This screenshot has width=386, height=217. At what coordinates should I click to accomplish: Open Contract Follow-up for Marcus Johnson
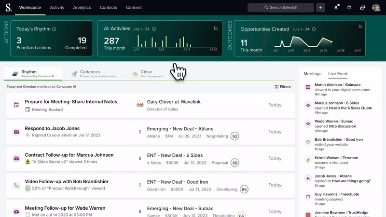point(69,155)
